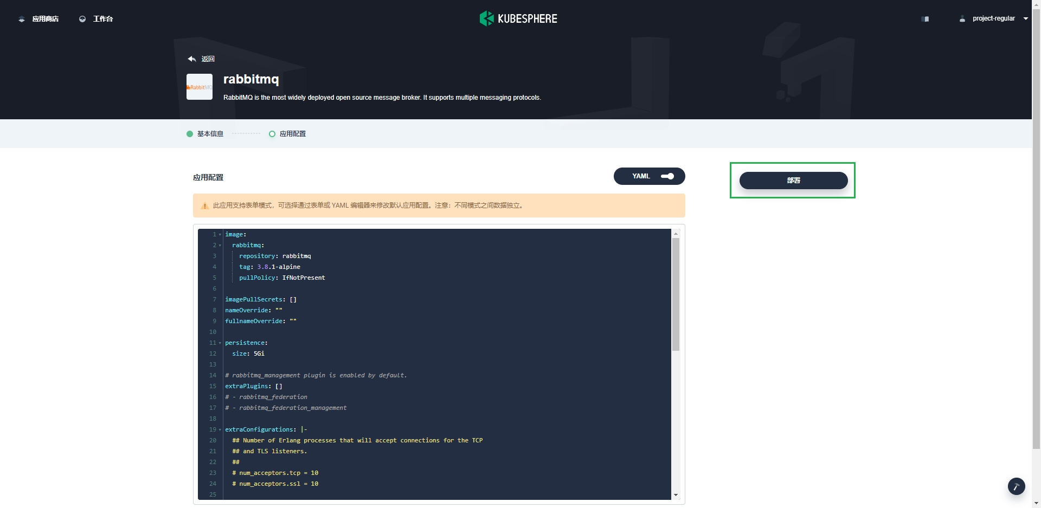Click the back arrow icon next to 返回

click(192, 59)
